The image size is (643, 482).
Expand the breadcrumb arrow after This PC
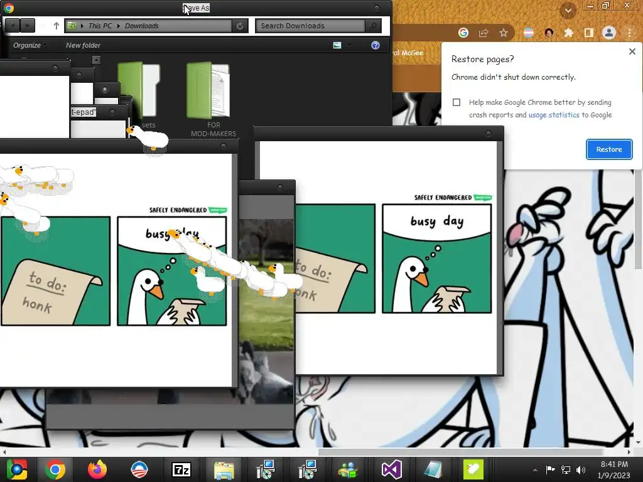point(119,26)
